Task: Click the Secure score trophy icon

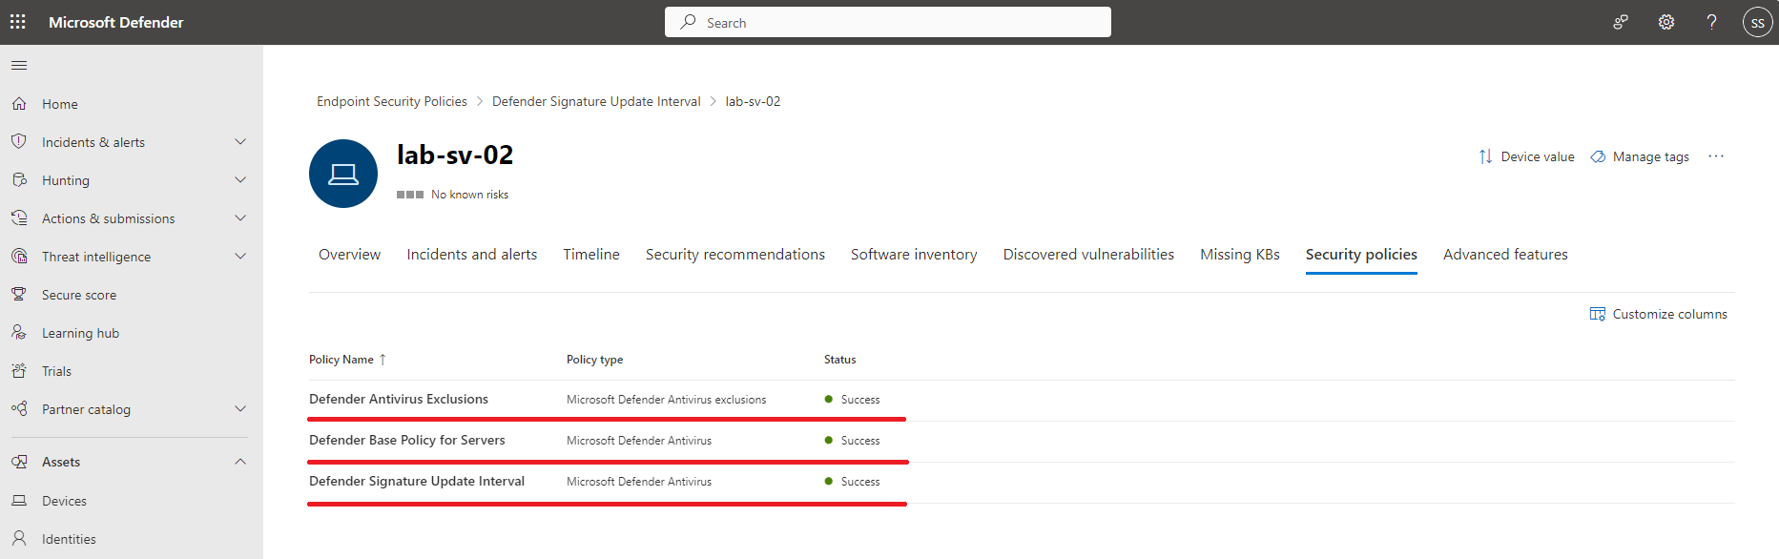Action: 19,294
